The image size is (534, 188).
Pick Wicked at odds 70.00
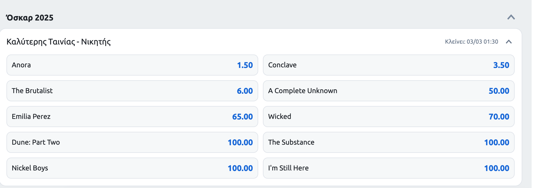pyautogui.click(x=388, y=117)
